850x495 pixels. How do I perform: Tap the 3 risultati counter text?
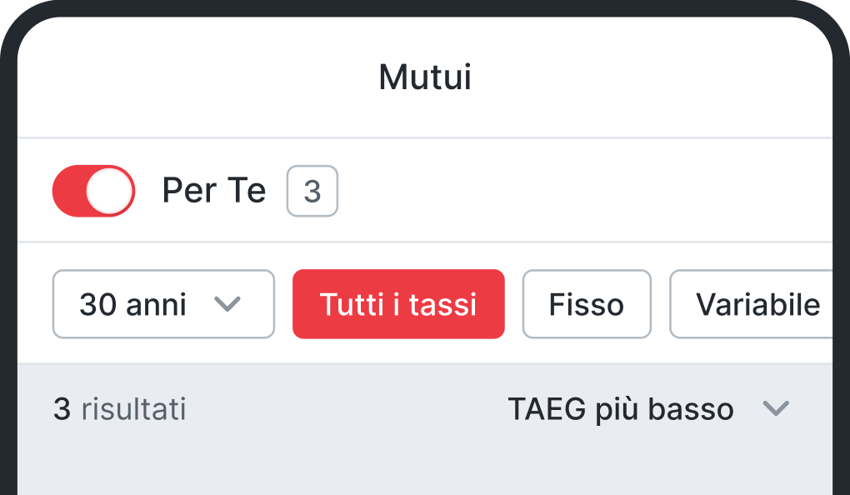coord(118,408)
